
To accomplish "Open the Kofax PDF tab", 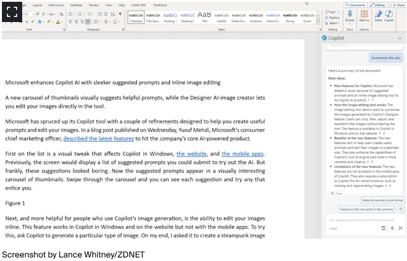I will 138,5.
